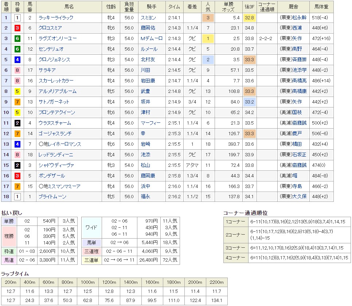Open trainer link 寺島
This screenshot has width=352, height=306.
297,187
